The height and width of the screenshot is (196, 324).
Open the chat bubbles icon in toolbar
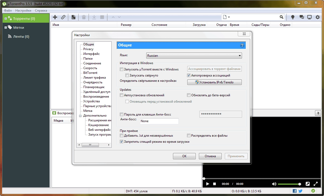[x=302, y=17]
